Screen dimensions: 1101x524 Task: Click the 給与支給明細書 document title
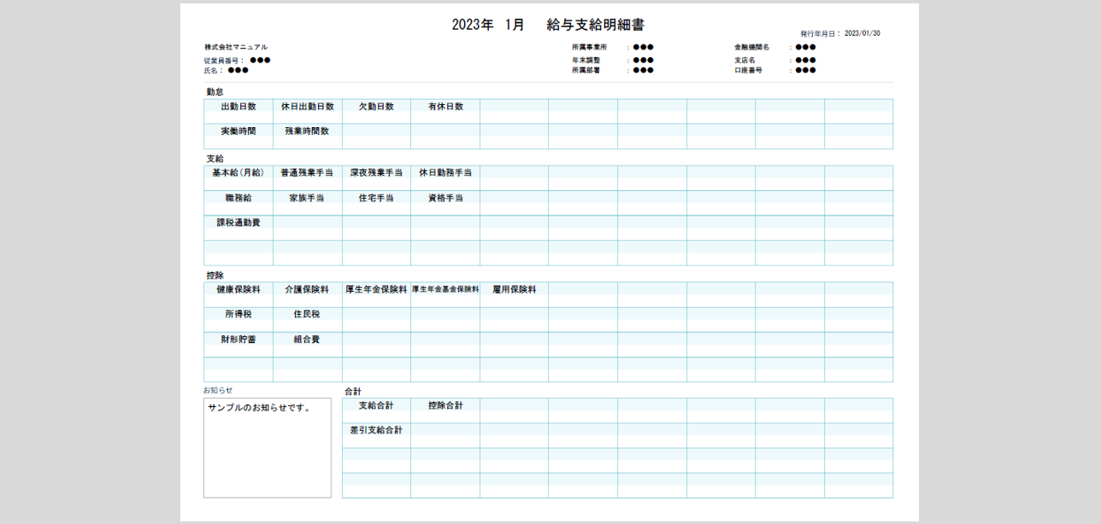tap(595, 25)
